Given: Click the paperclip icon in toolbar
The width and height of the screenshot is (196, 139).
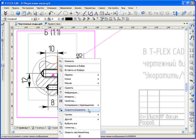Looking at the screenshot, I should (184, 13).
